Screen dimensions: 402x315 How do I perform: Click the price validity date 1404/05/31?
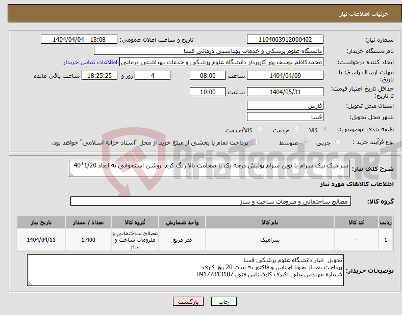coord(285,92)
